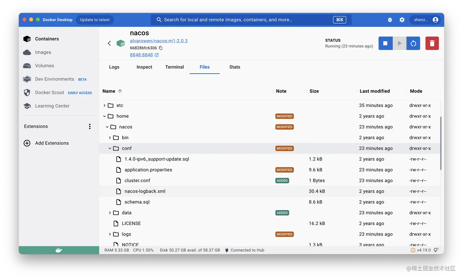Sort by Size column header
463x279 pixels.
pyautogui.click(x=314, y=91)
